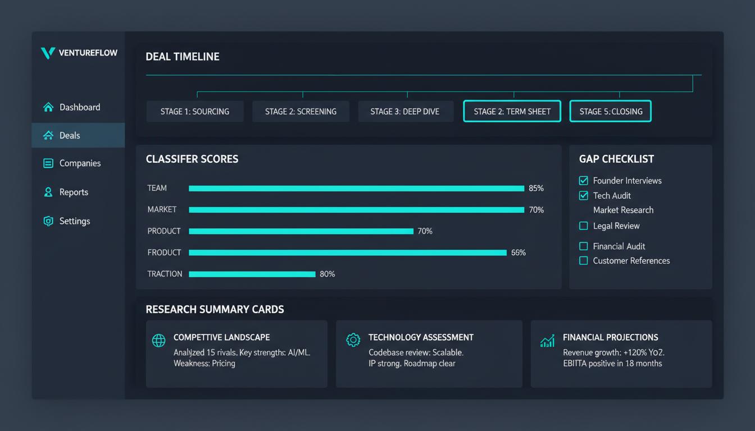Viewport: 755px width, 431px height.
Task: Select Stage 1: Sourcing in the timeline
Action: (x=194, y=111)
